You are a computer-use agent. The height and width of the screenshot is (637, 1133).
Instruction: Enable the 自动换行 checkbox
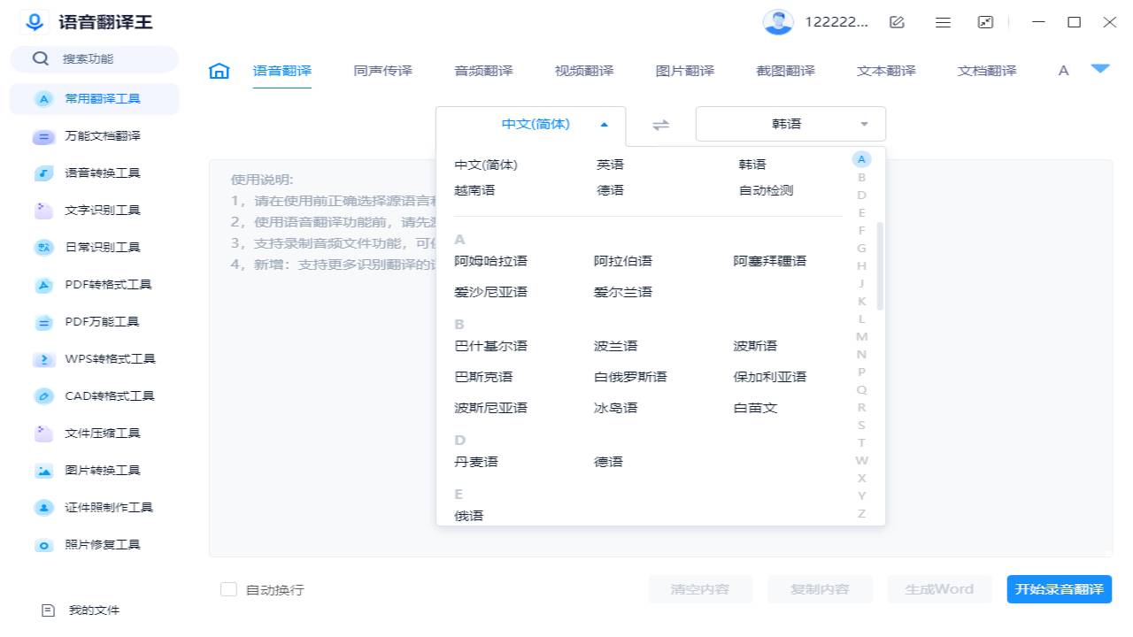click(228, 588)
